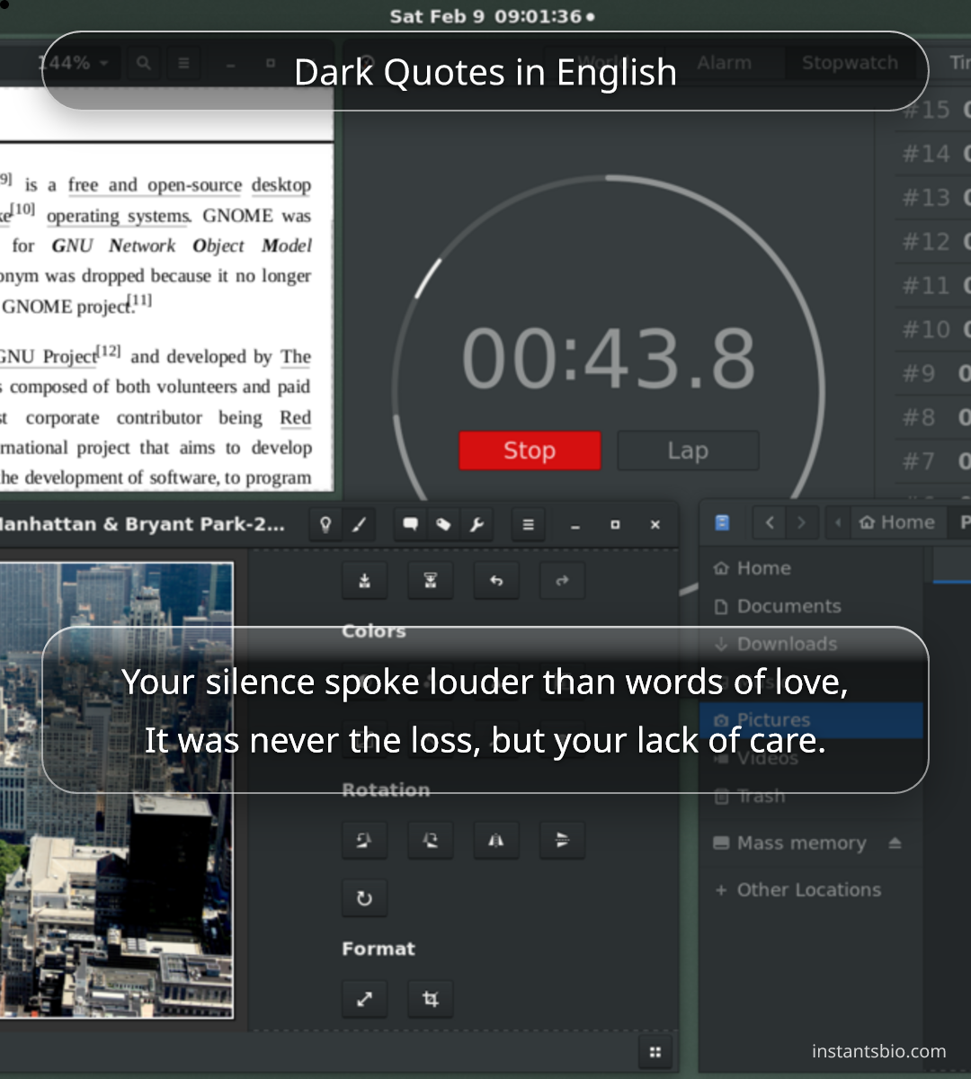This screenshot has width=971, height=1079.
Task: Open Home in the Files sidebar
Action: click(811, 568)
